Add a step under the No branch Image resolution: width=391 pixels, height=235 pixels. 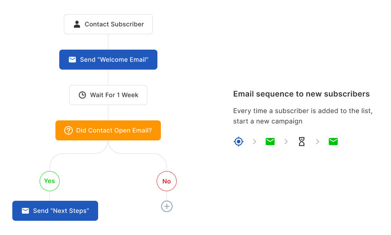click(167, 207)
